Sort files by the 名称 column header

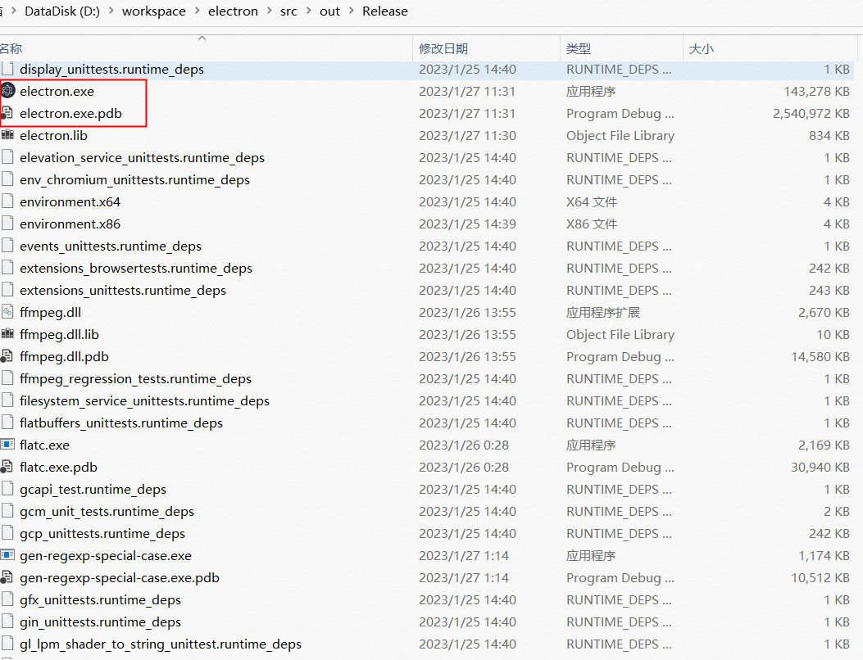tap(206, 48)
